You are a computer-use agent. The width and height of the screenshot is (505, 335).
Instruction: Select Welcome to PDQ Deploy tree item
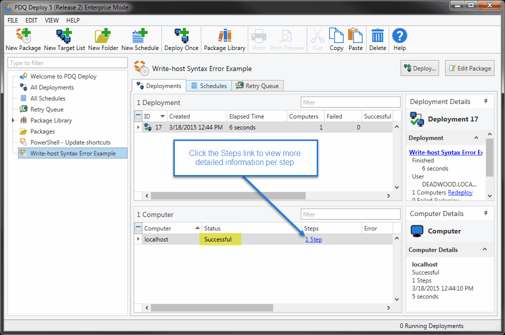(63, 76)
